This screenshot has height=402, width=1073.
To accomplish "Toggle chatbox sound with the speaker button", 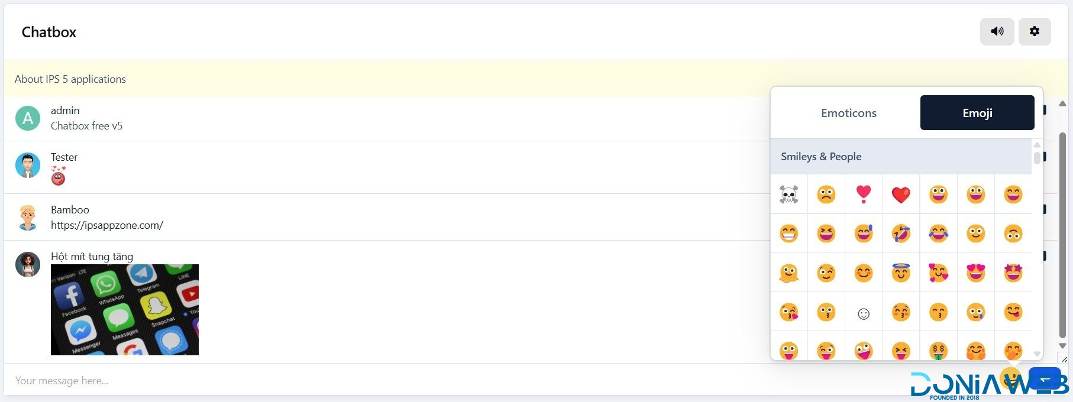I will (x=997, y=31).
